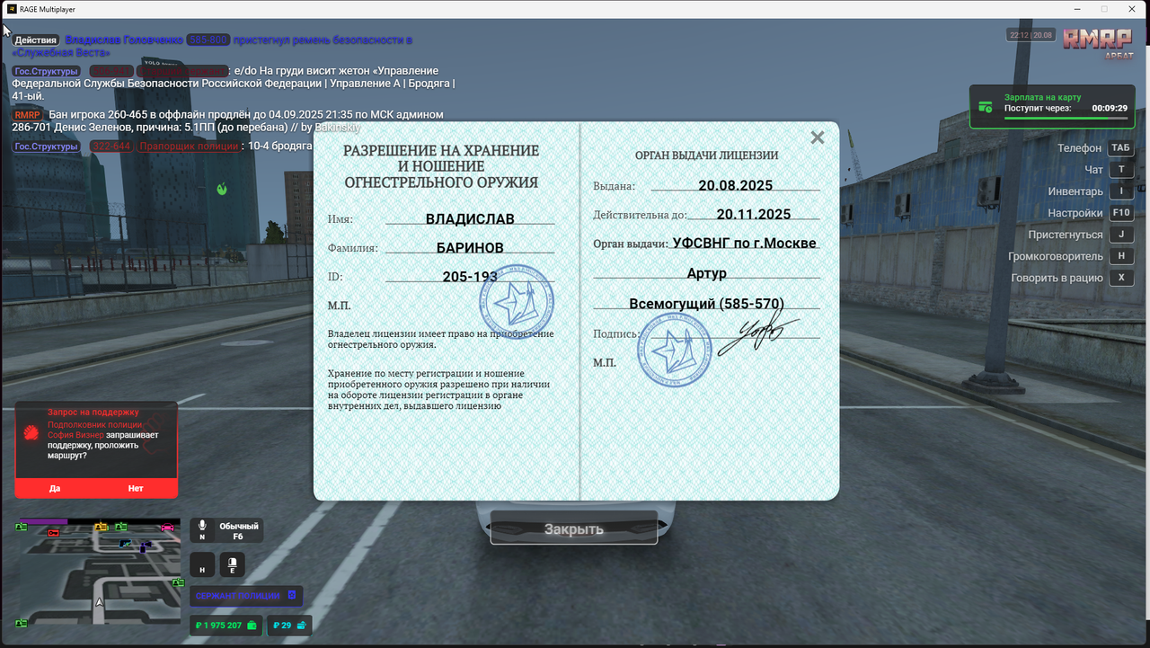Click the pistol blip on the minimap
This screenshot has height=648, width=1150.
[x=124, y=544]
